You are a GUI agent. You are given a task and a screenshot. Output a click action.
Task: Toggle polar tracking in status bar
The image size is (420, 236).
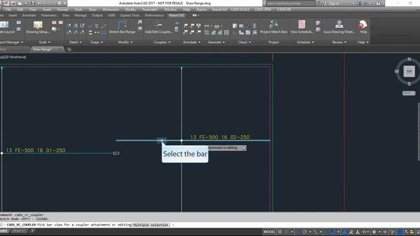coord(304,231)
